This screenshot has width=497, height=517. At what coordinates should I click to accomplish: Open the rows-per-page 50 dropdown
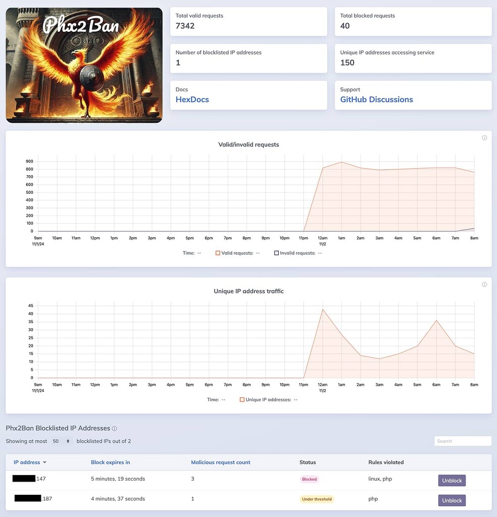pyautogui.click(x=57, y=441)
